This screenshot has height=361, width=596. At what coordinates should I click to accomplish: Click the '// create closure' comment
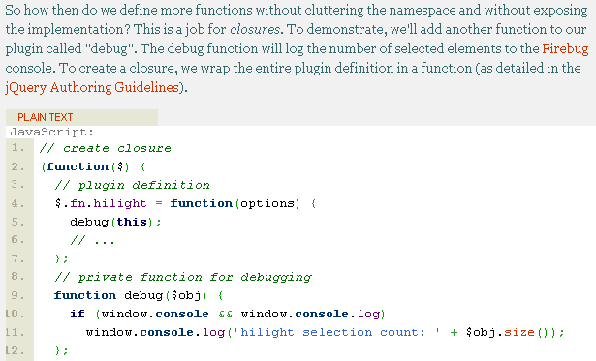[106, 148]
